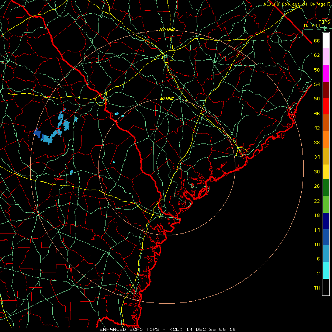Image resolution: width=332 pixels, height=332 pixels.
Task: Click the medium blue swatch between 10 and 14
Action: 326,237
